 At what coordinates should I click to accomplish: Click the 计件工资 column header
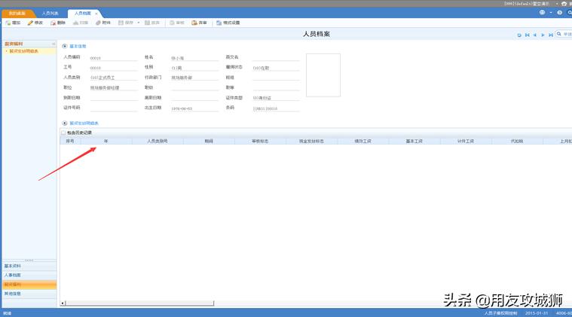pyautogui.click(x=466, y=141)
